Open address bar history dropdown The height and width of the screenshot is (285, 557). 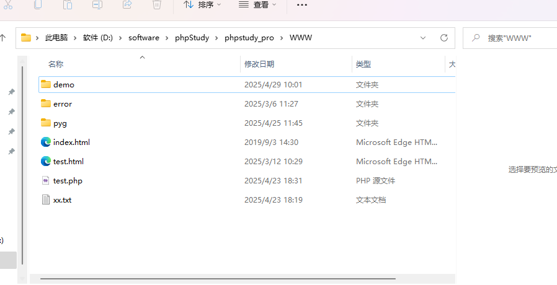tap(423, 38)
